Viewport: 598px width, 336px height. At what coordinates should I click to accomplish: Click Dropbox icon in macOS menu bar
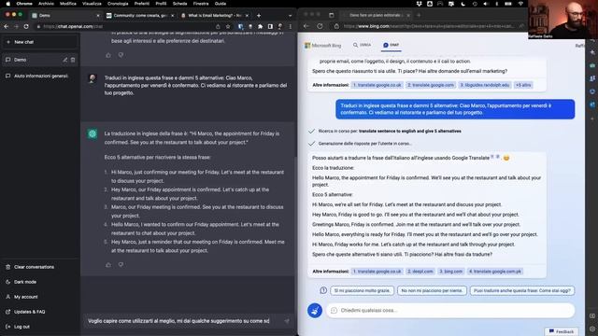[419, 4]
